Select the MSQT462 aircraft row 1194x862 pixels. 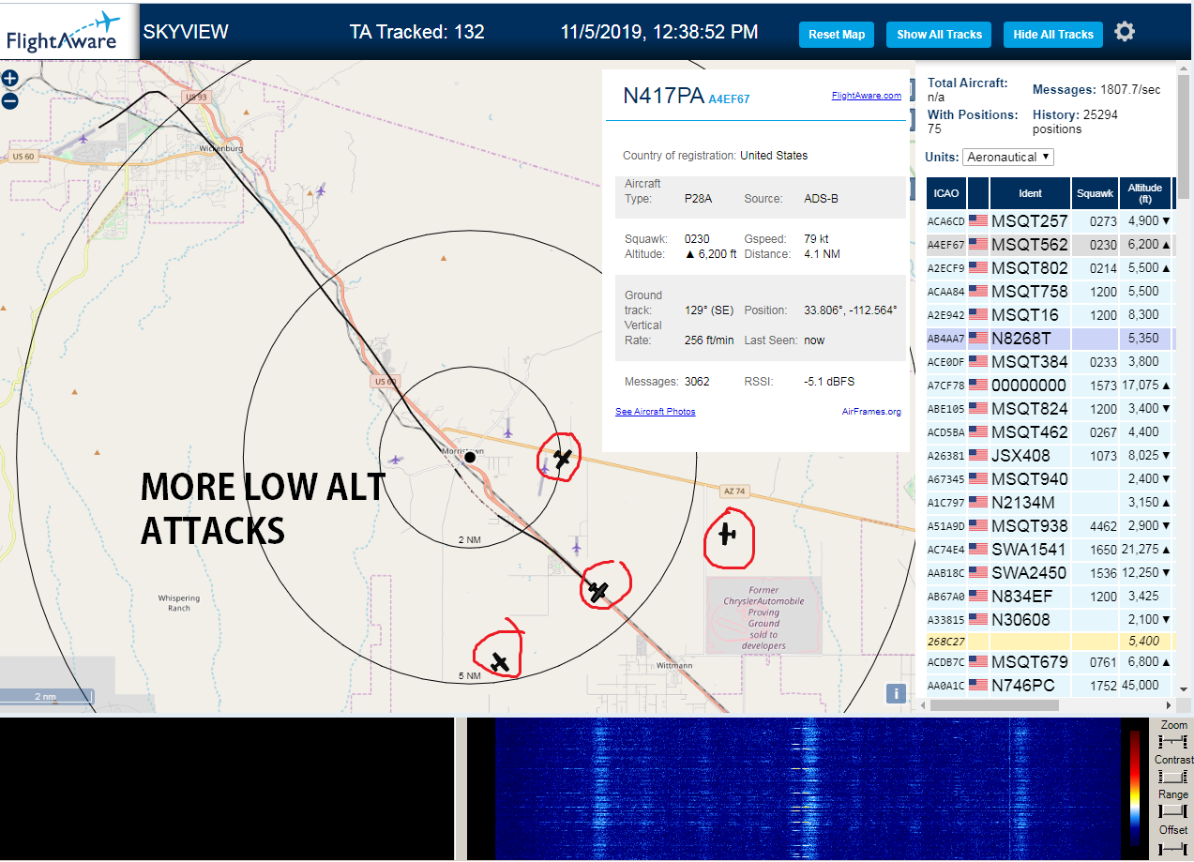point(1050,432)
